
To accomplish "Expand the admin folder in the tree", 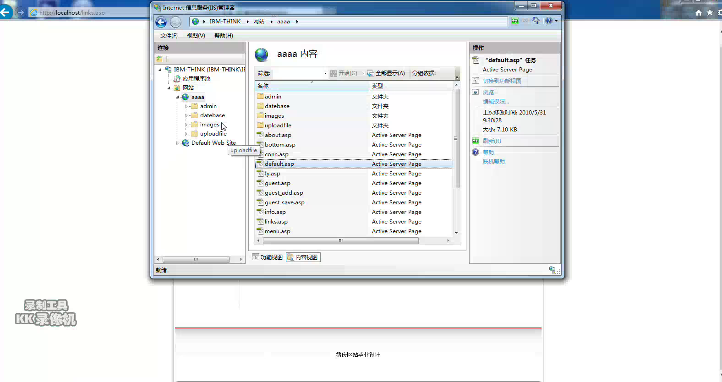I will coord(186,106).
